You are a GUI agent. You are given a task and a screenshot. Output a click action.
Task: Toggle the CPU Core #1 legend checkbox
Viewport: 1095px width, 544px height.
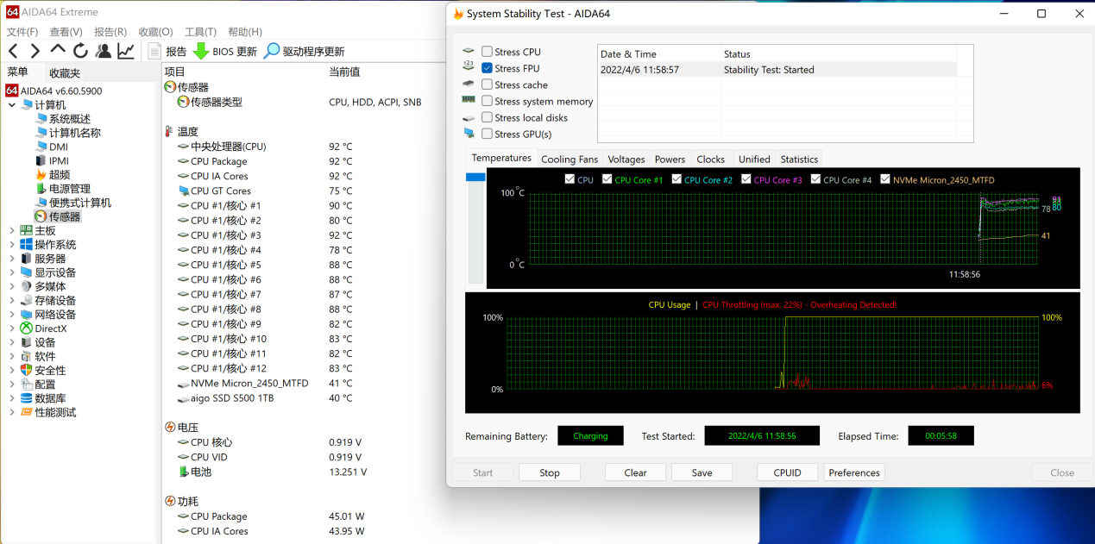pyautogui.click(x=607, y=179)
